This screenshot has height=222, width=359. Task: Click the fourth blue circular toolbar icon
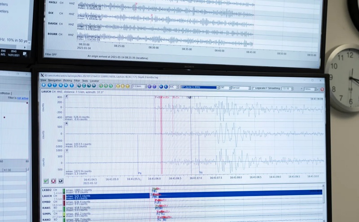click(61, 85)
